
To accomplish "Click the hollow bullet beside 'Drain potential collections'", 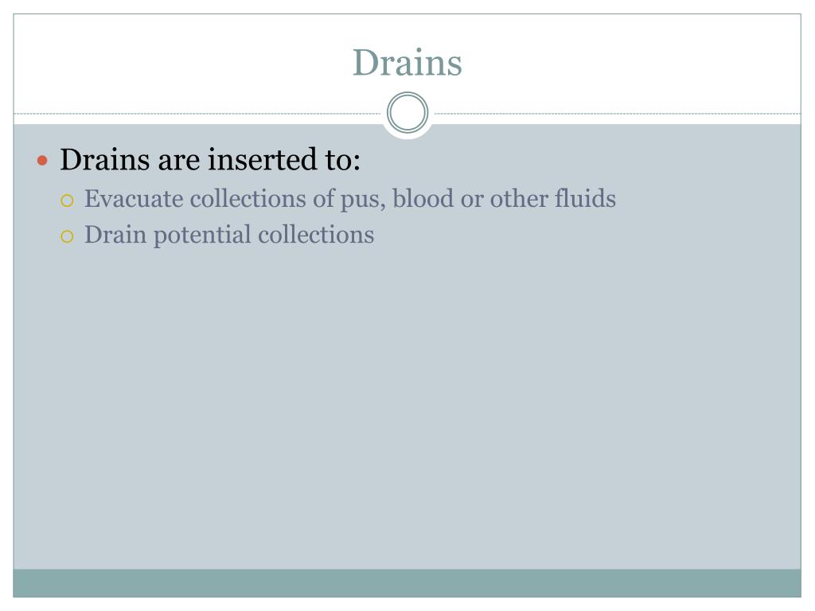I will (x=68, y=236).
